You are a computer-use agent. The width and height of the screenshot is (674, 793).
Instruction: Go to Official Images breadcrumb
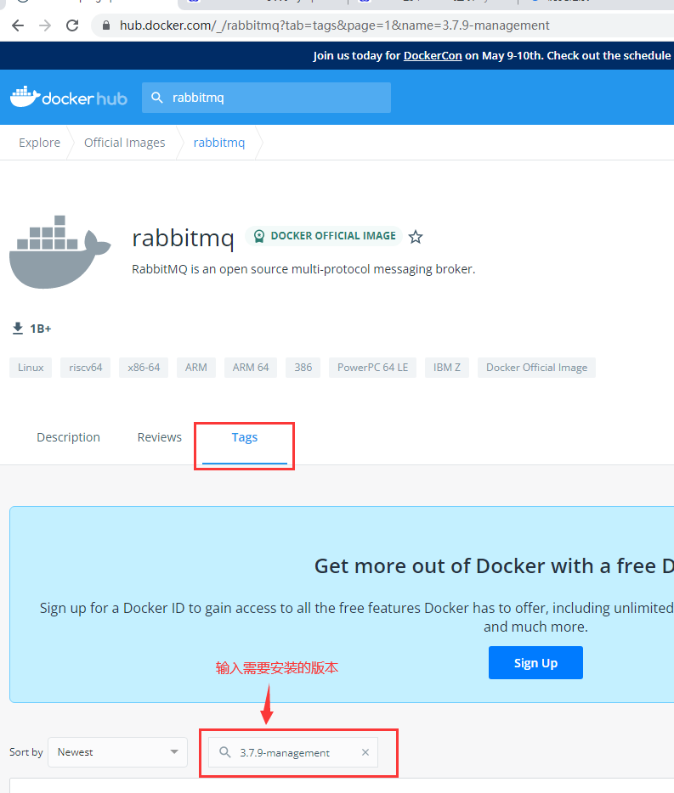pos(125,143)
